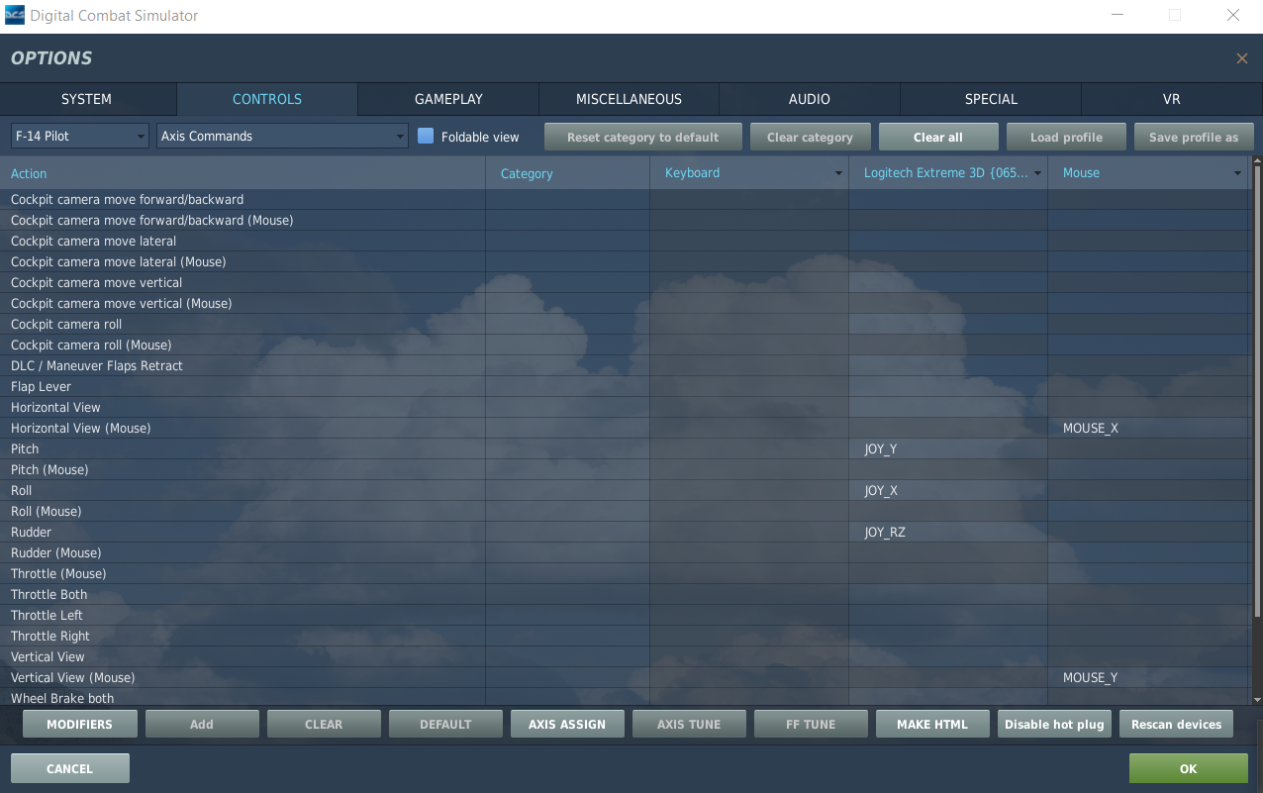Open the Axis Commands category dropdown

282,136
